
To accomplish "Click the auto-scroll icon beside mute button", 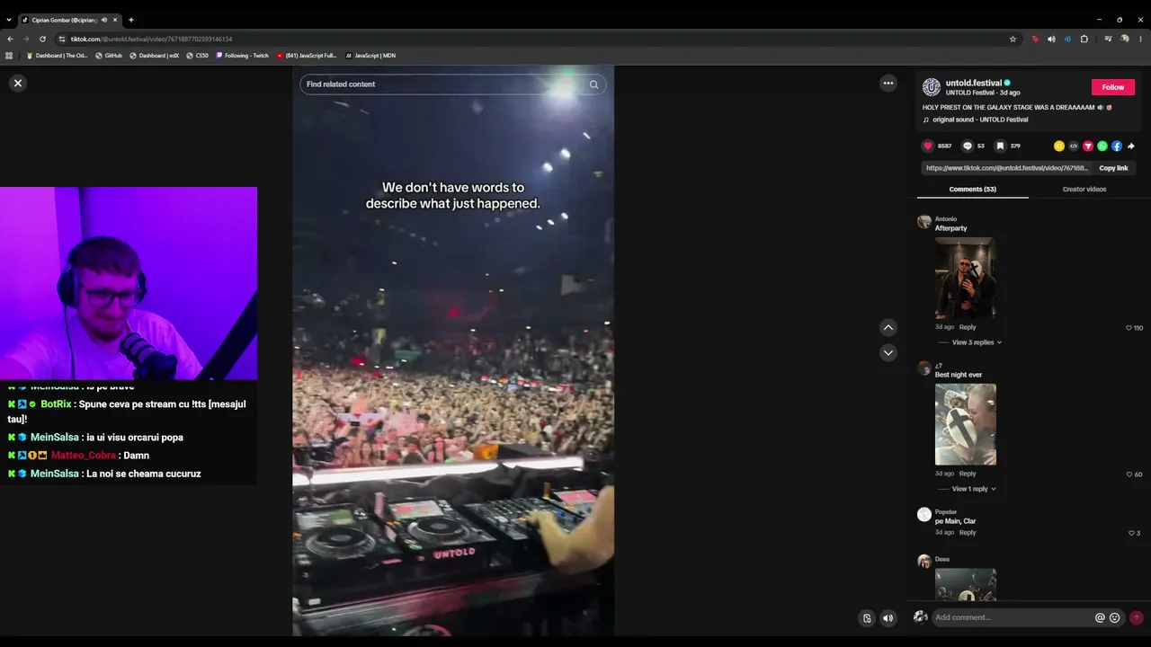I will coord(867,618).
